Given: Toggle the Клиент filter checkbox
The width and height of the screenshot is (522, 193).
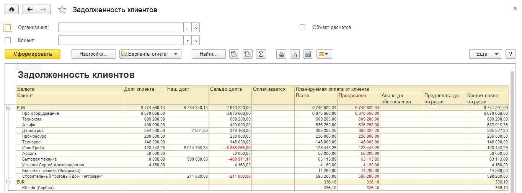Looking at the screenshot, I should [8, 40].
